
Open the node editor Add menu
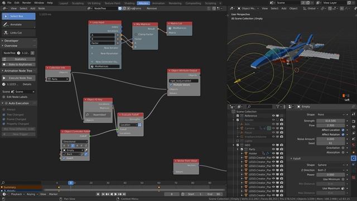(33, 8)
